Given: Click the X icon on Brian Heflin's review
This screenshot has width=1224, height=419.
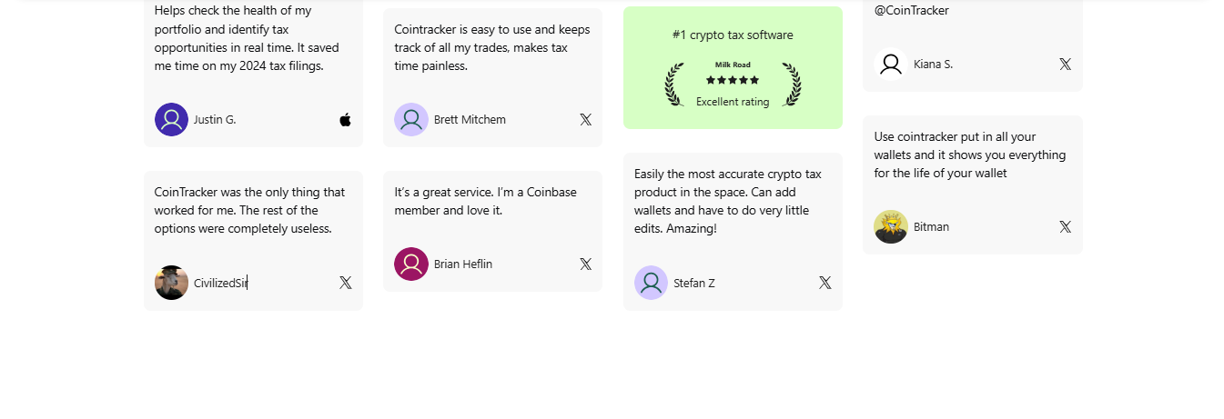Looking at the screenshot, I should pyautogui.click(x=585, y=264).
